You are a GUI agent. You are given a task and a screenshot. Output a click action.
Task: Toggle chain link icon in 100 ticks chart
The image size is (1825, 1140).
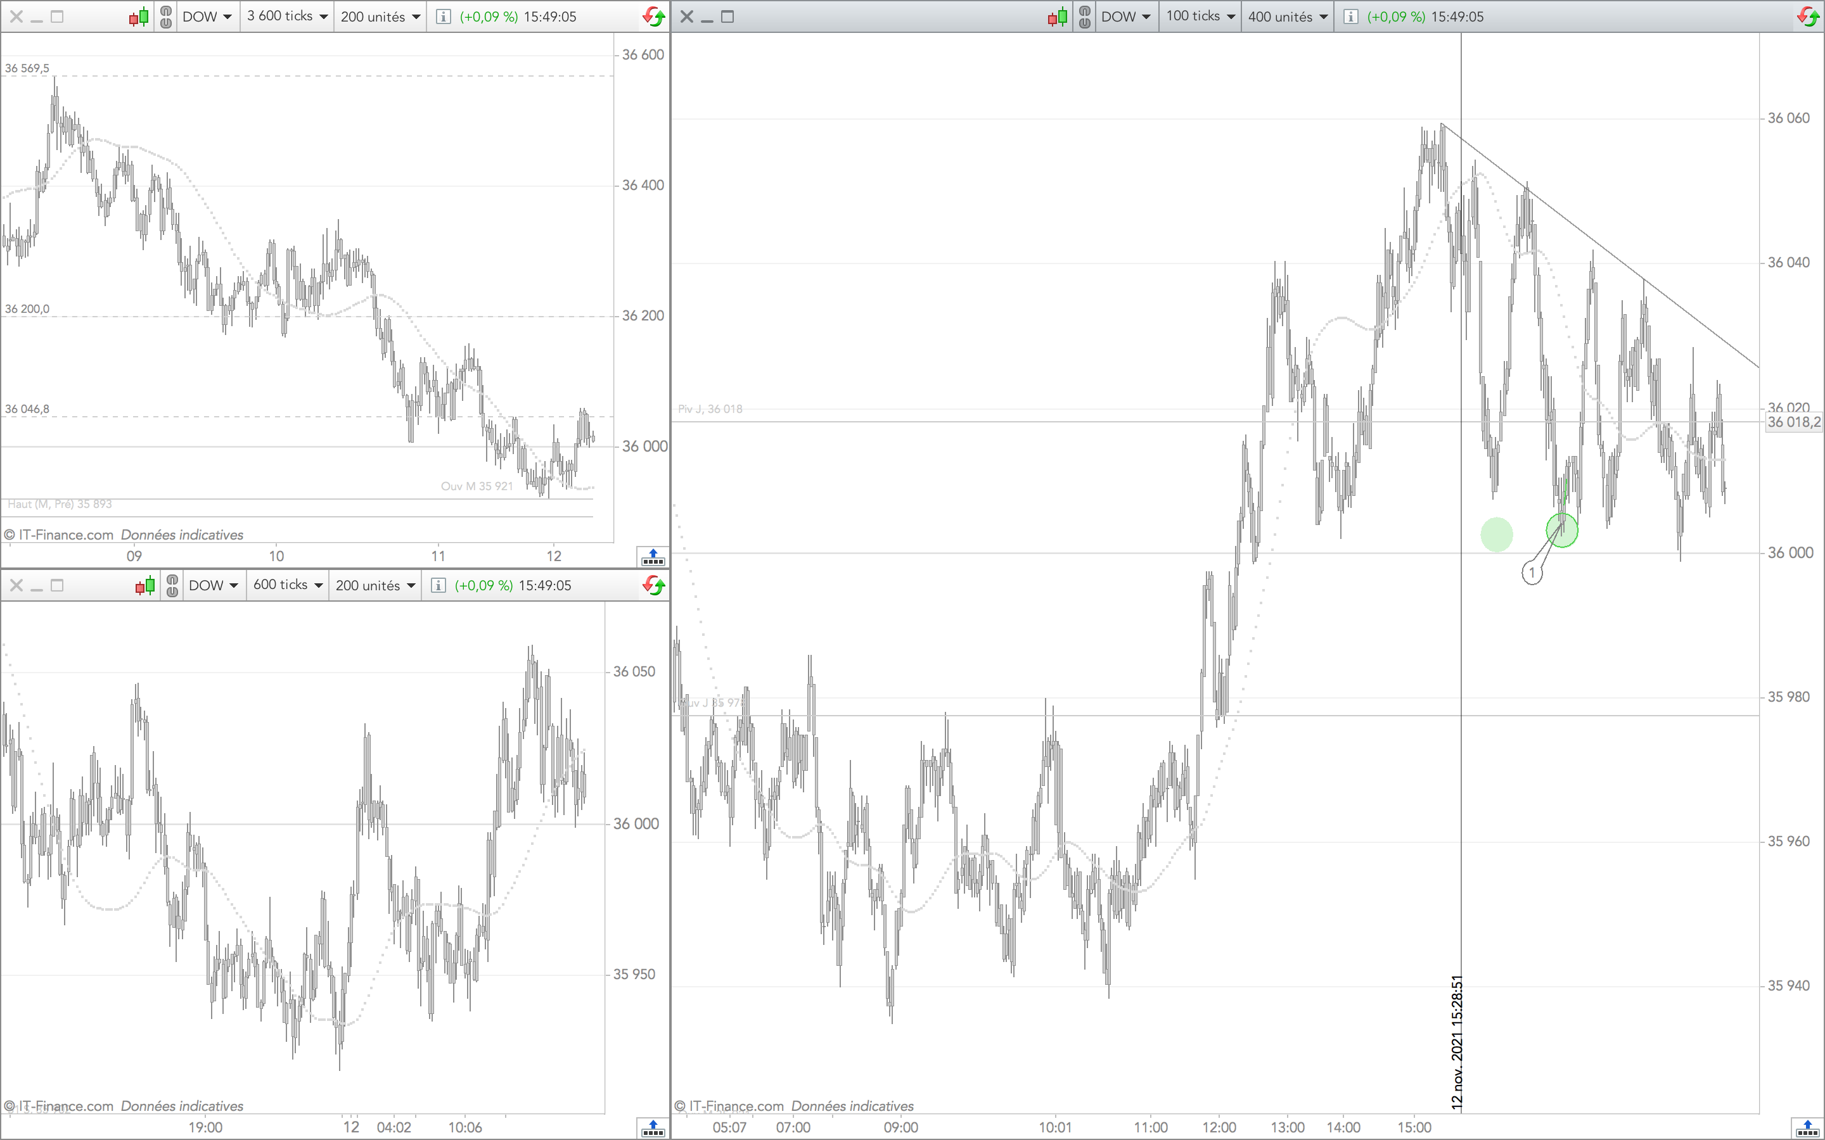pos(1084,16)
